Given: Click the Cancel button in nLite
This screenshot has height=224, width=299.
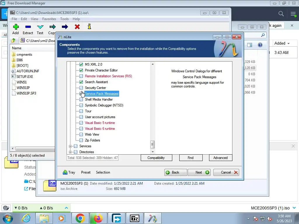Looking at the screenshot, I should tap(226, 172).
